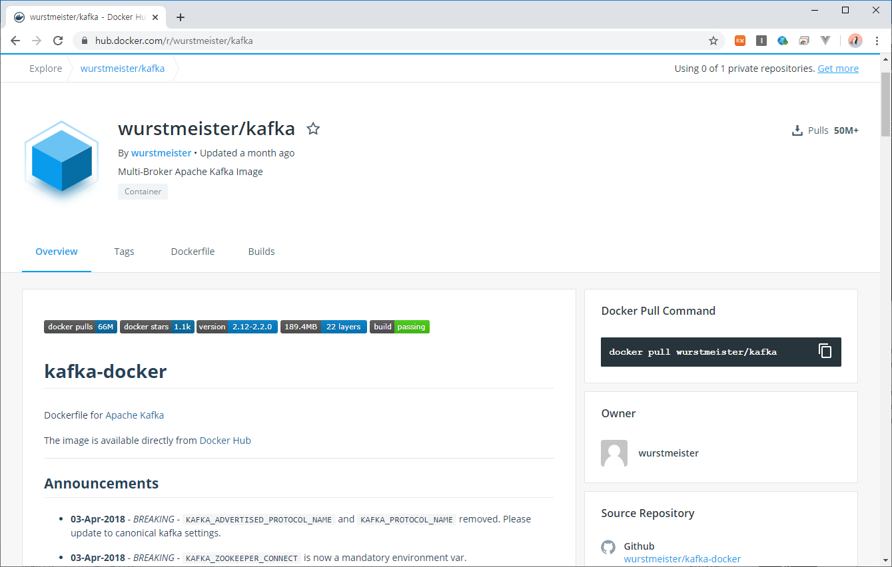Click the blue cube repository logo
The width and height of the screenshot is (892, 567).
tap(62, 160)
